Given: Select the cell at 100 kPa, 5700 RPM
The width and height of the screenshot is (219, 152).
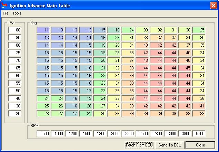Looking at the screenshot, I should 199,30.
